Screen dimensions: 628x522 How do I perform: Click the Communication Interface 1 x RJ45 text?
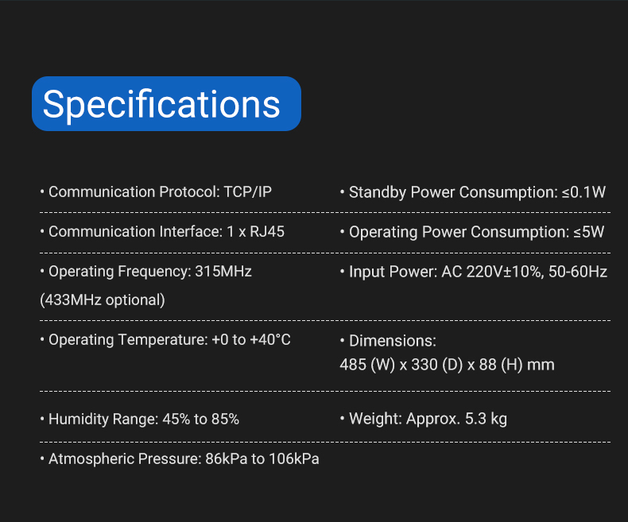pos(162,231)
